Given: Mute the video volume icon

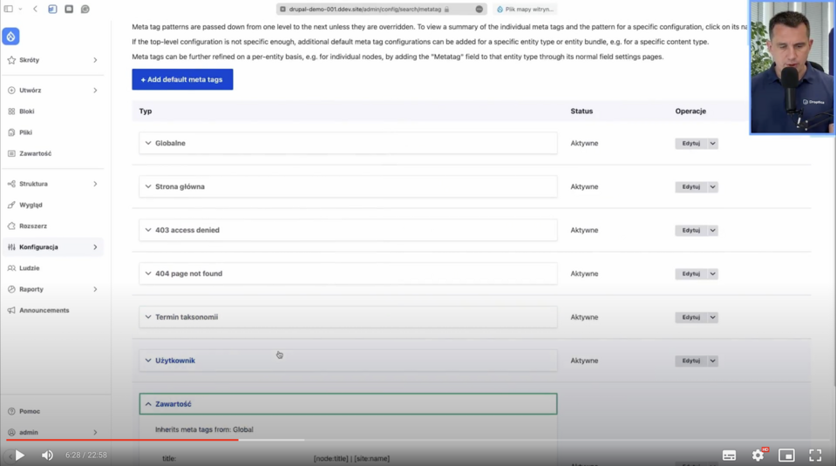Looking at the screenshot, I should [47, 456].
